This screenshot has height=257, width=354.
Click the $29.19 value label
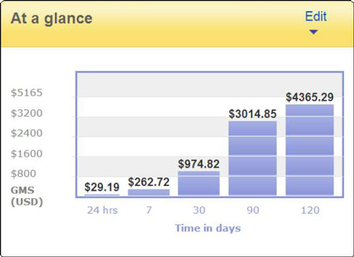(x=102, y=187)
